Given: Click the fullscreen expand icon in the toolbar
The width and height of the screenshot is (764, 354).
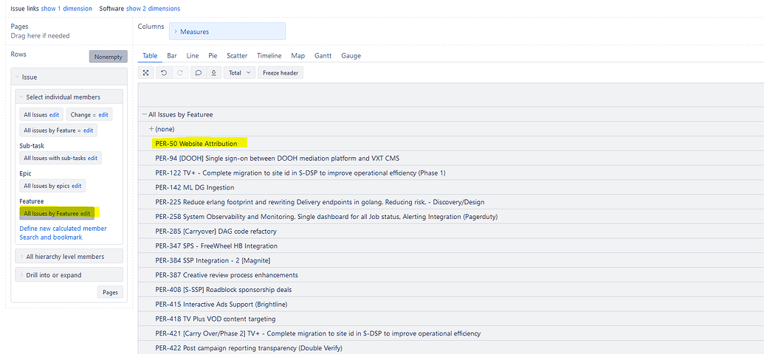Looking at the screenshot, I should pyautogui.click(x=146, y=73).
